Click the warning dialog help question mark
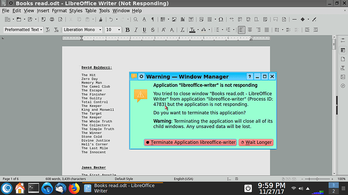Screen dimensions: 348x195 pos(250,77)
